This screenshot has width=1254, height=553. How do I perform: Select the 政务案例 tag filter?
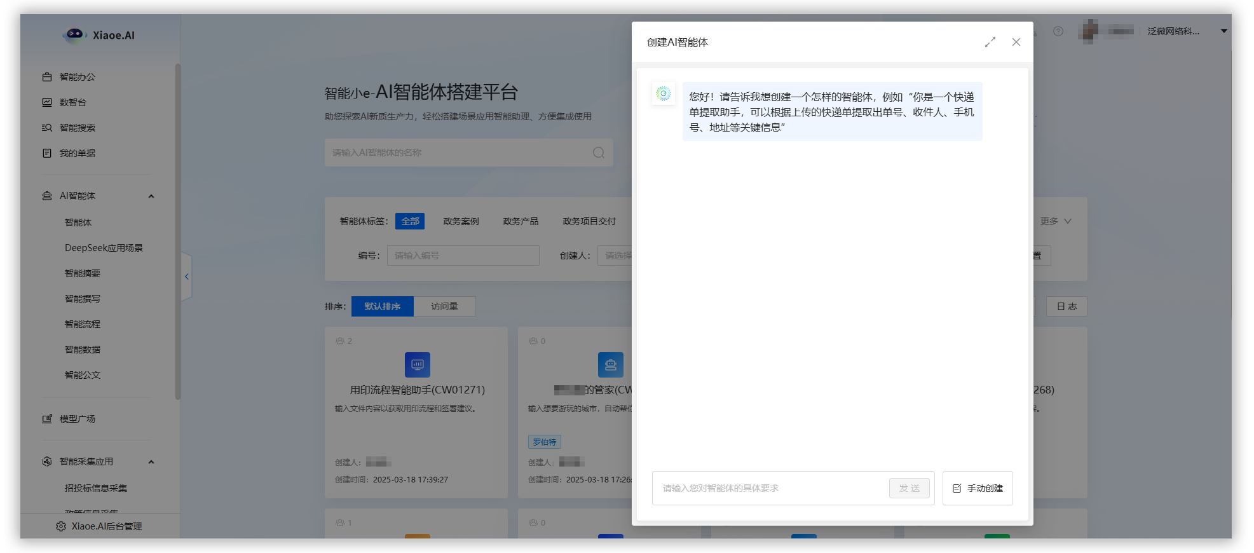pyautogui.click(x=461, y=221)
